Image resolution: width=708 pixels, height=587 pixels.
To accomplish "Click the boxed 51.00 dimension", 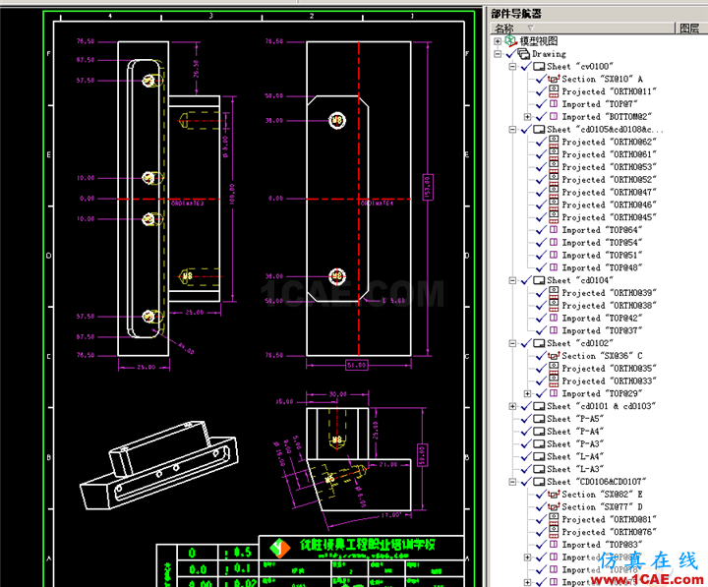I will [357, 365].
